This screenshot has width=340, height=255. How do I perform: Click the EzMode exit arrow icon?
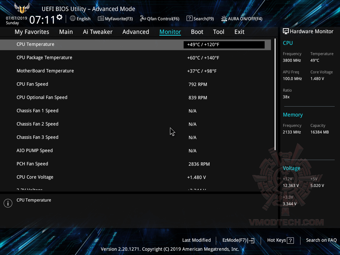point(251,240)
